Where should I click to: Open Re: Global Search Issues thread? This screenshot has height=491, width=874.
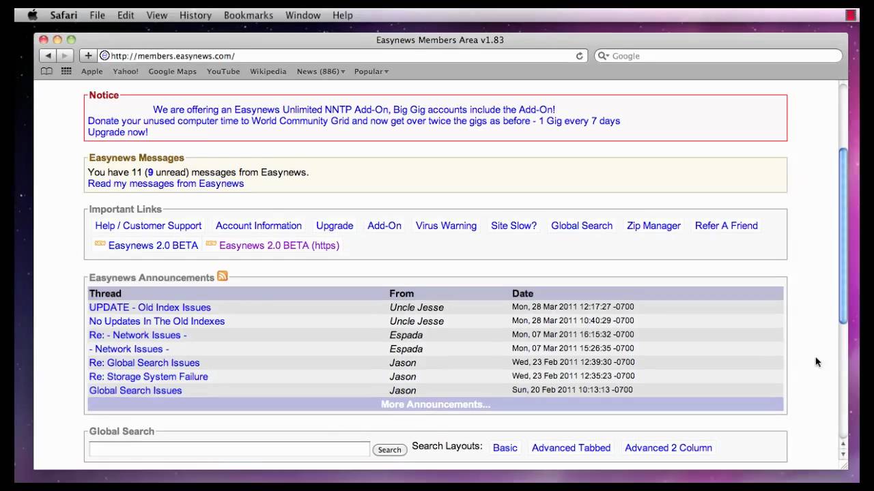click(145, 363)
